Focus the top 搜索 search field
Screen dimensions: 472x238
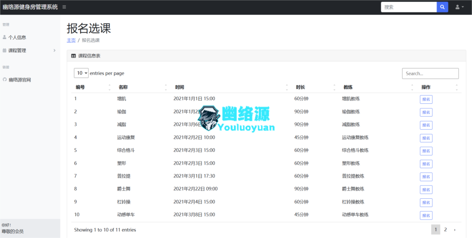[409, 7]
